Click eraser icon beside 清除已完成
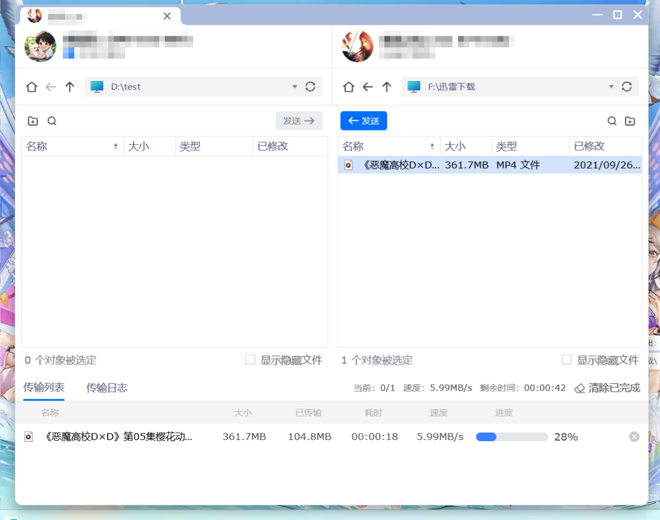660x520 pixels. tap(580, 388)
